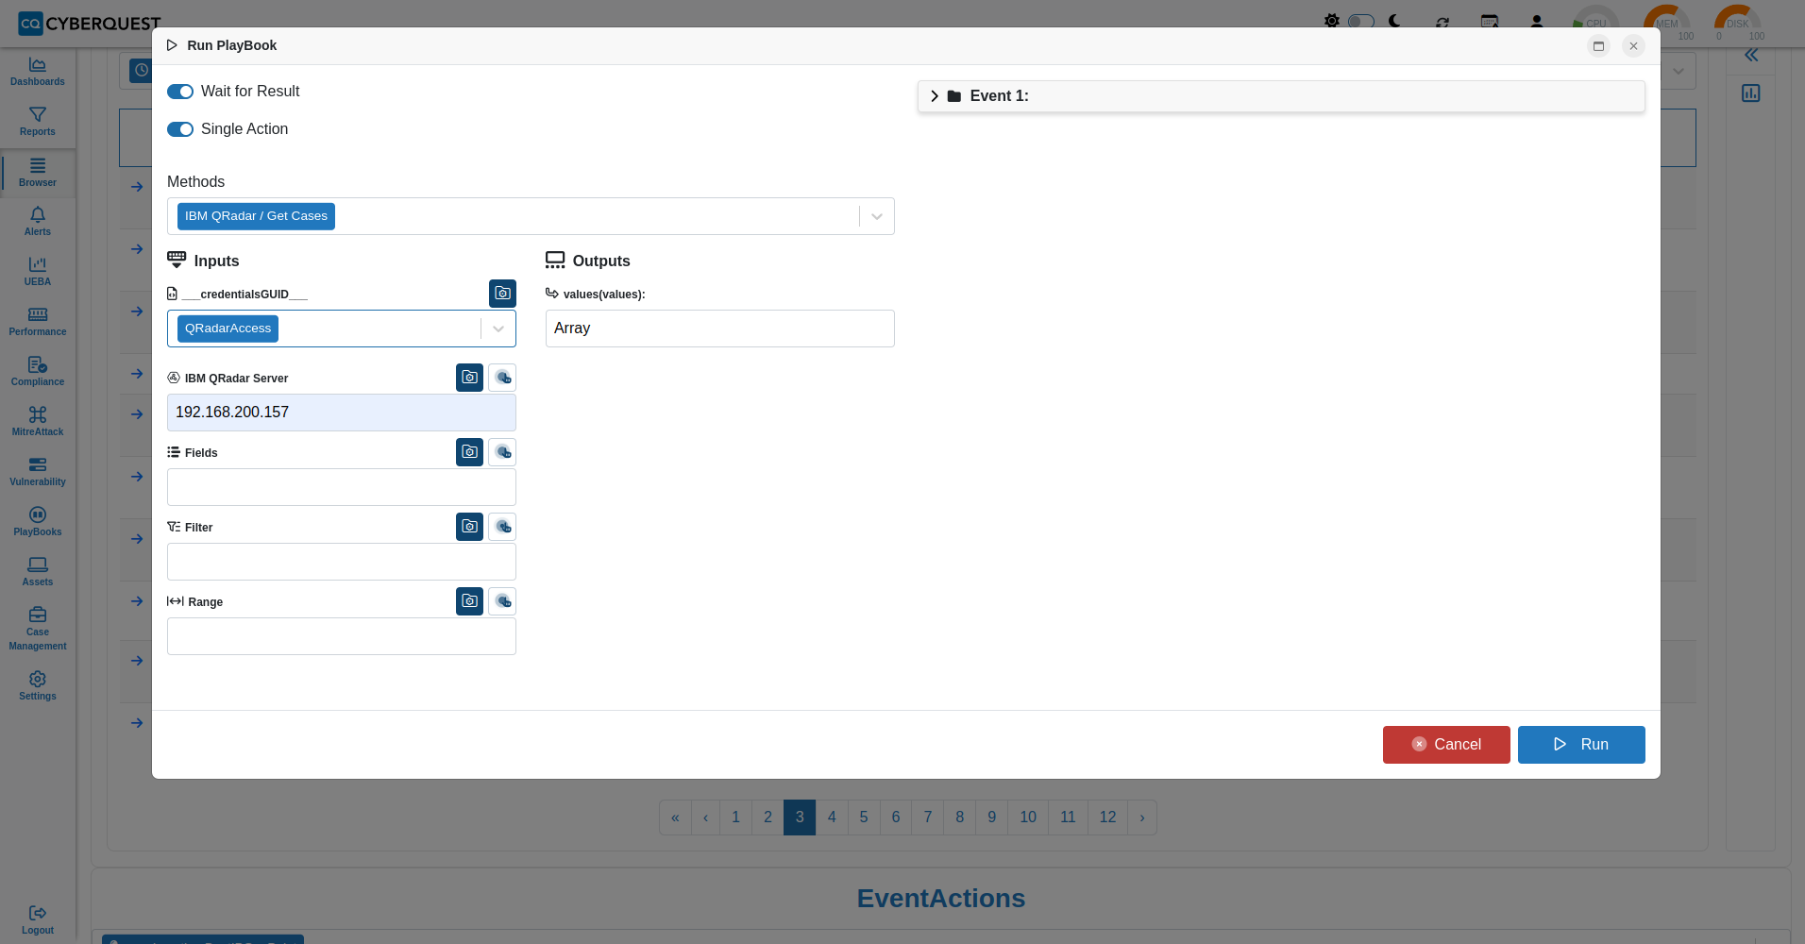Click the MEM usage gauge
The image size is (1805, 944).
[1667, 23]
